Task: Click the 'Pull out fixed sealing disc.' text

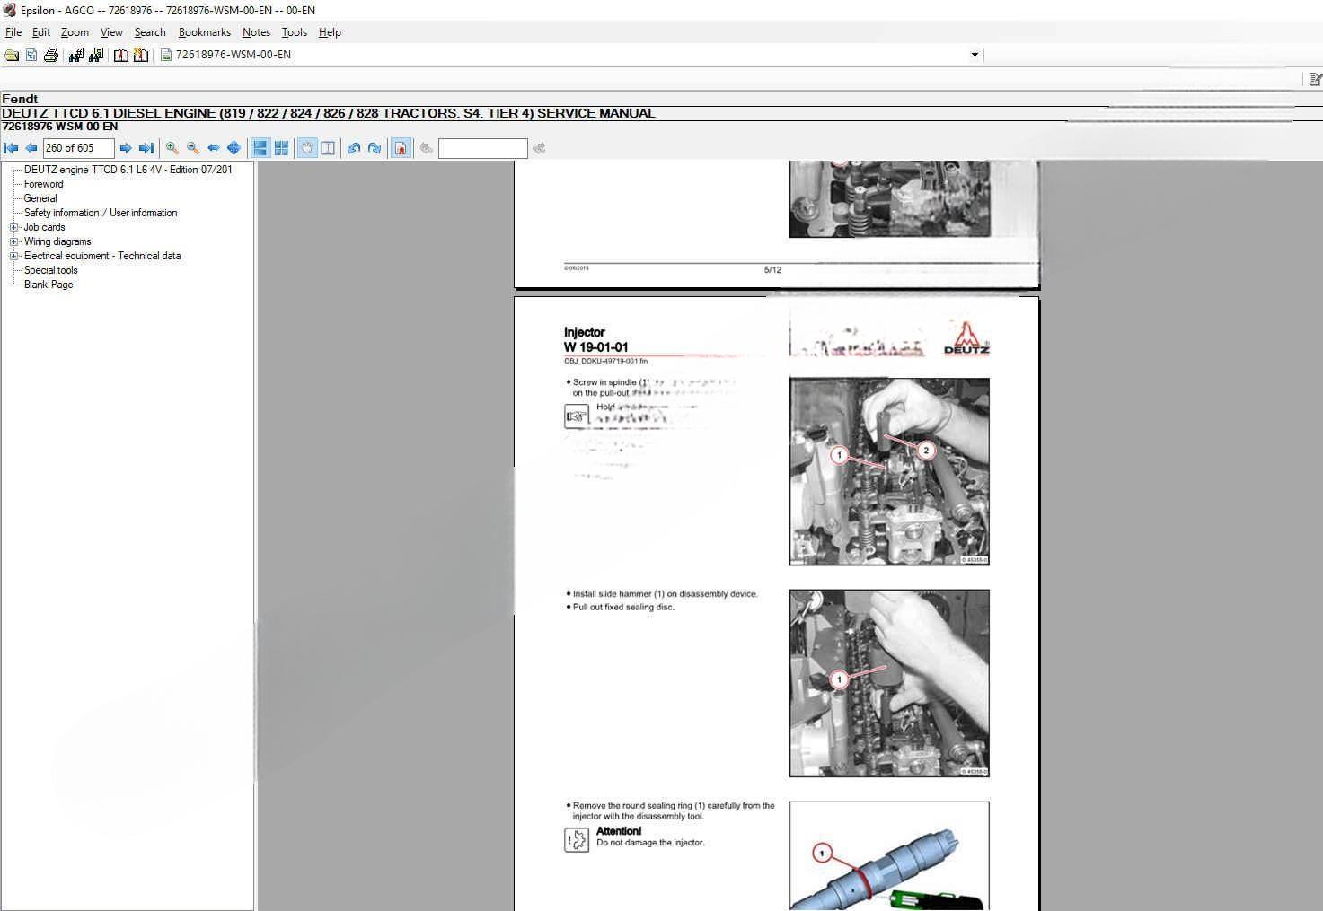Action: [x=623, y=607]
